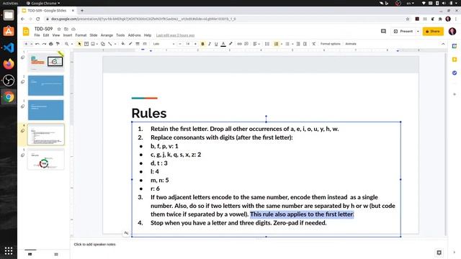Screen dimensions: 461x259
Task: Toggle the numbered list
Action: click(x=276, y=44)
